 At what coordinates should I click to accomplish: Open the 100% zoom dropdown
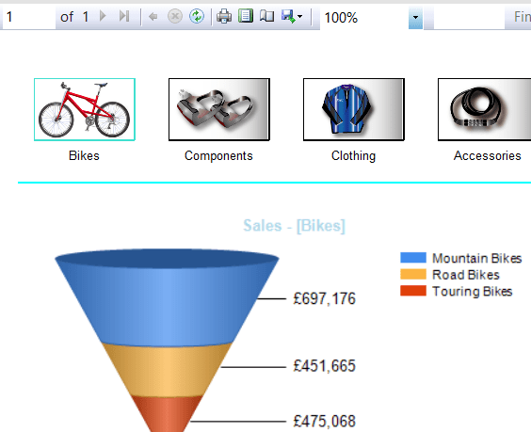coord(415,17)
